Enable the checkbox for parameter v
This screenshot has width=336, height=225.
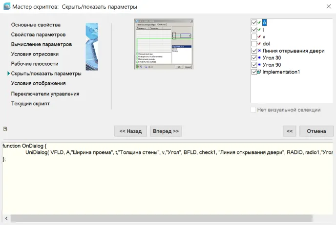pos(253,37)
